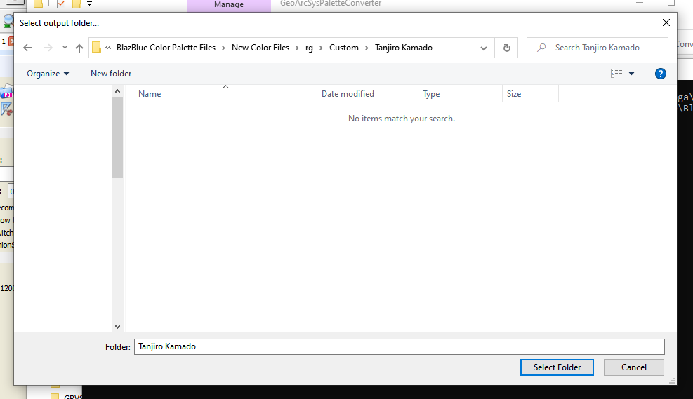Viewport: 693px width, 399px height.
Task: Go back using the back arrow
Action: [27, 48]
